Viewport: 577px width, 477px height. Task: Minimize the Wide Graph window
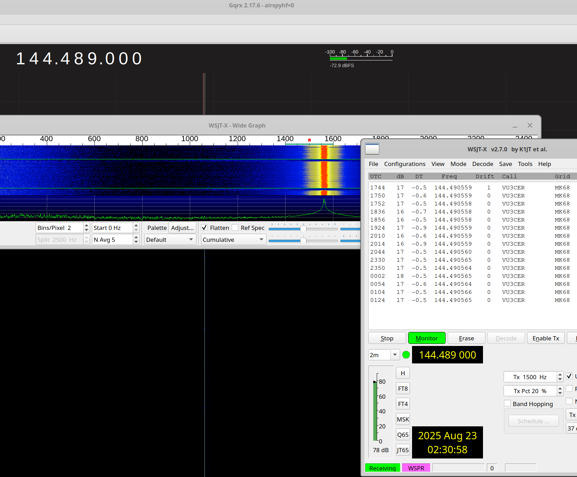515,126
